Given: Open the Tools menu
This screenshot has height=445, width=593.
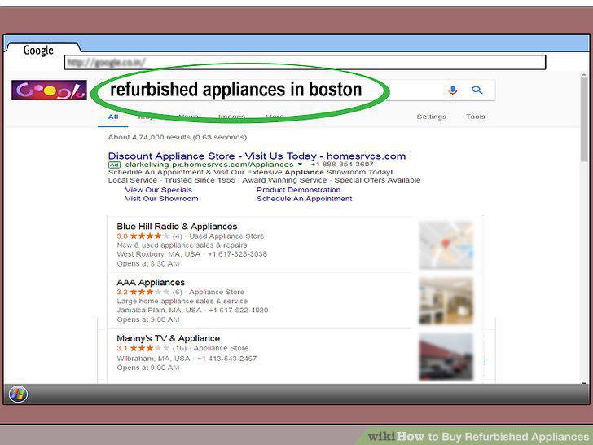Looking at the screenshot, I should [x=476, y=117].
